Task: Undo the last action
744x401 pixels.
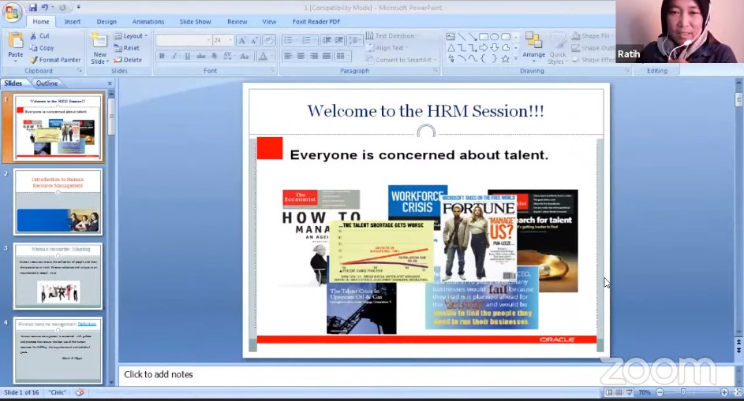Action: 45,8
